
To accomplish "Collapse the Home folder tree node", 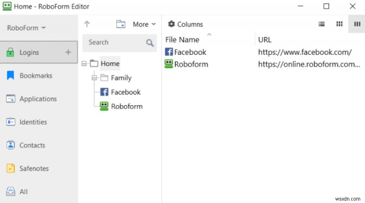I will coord(84,64).
